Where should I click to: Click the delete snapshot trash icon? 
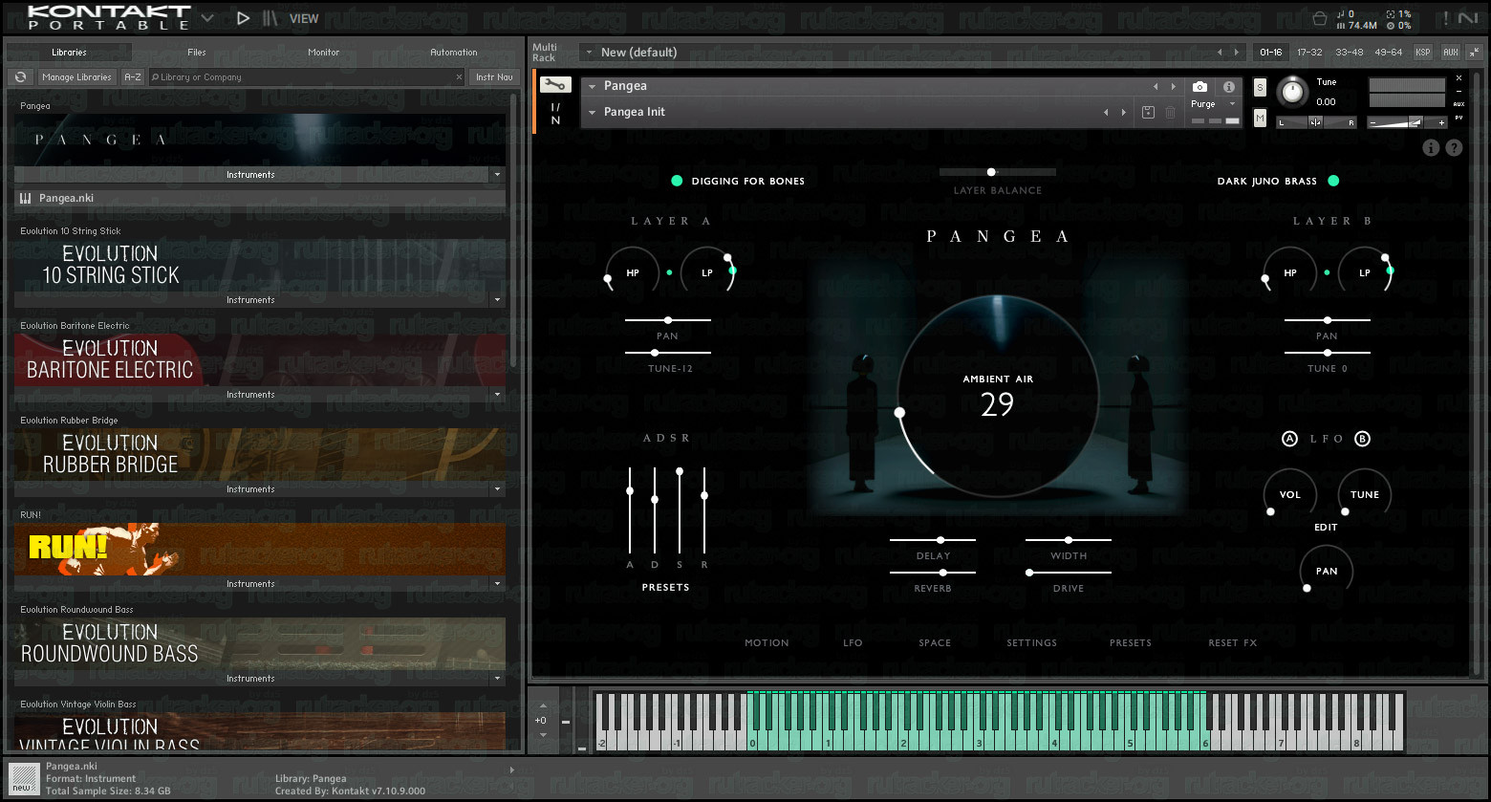point(1170,112)
